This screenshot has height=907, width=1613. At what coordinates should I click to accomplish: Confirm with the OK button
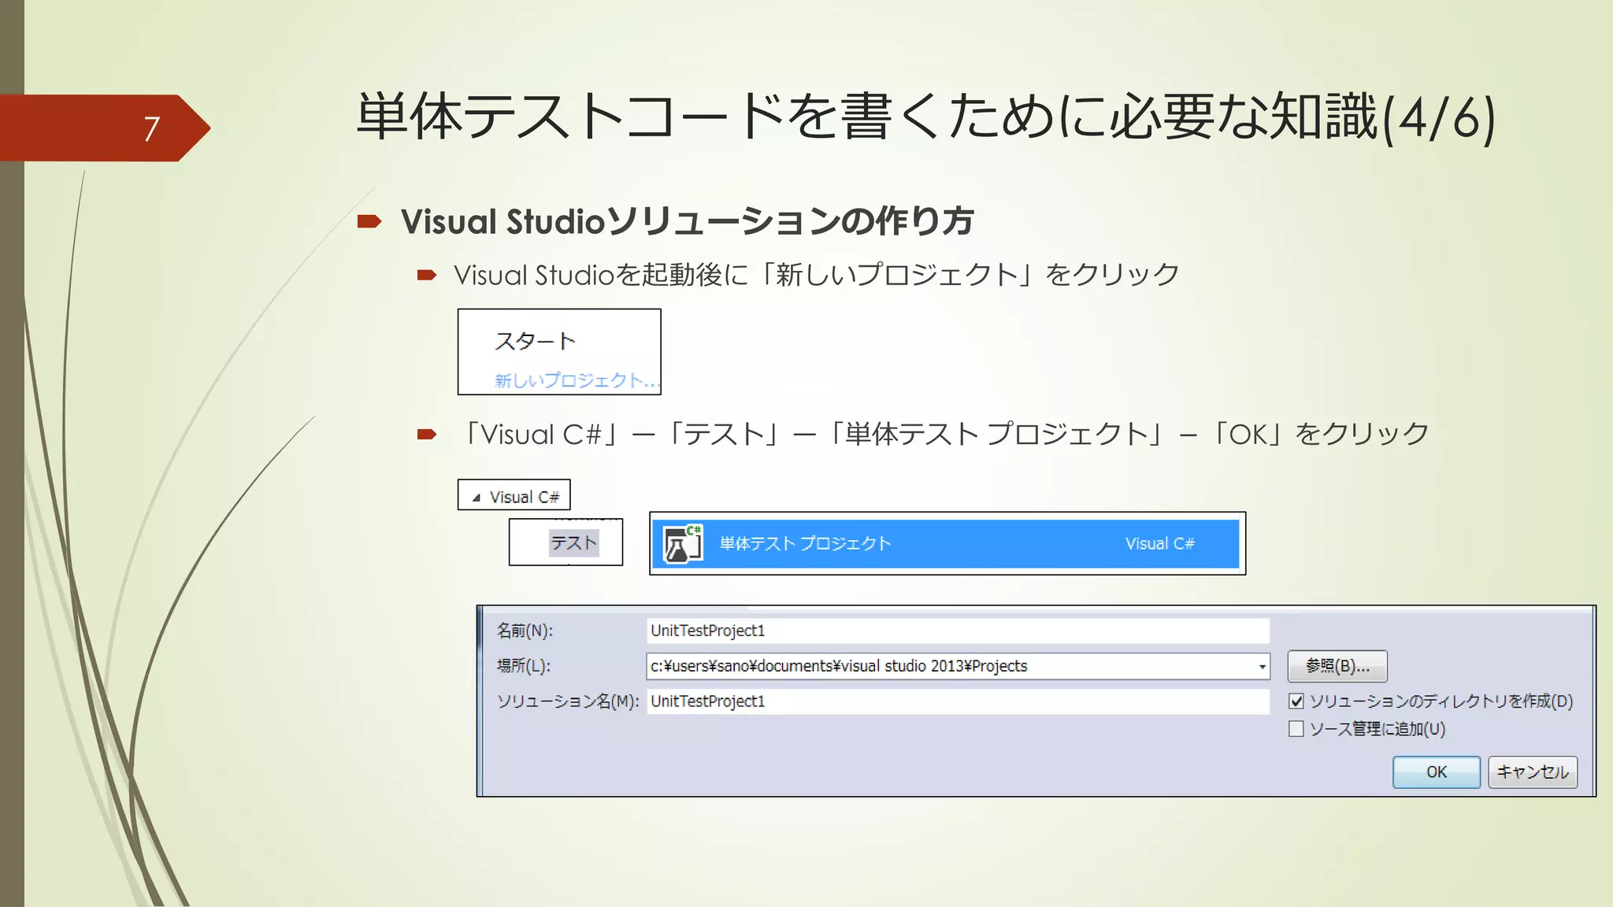(1437, 772)
